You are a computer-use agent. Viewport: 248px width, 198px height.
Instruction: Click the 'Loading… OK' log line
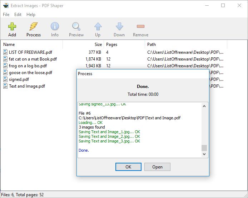(90, 123)
